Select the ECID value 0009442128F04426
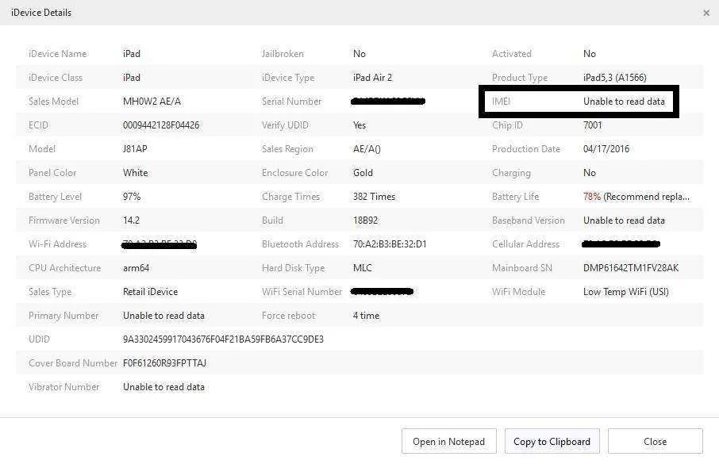Viewport: 719px width, 464px height. pos(161,125)
